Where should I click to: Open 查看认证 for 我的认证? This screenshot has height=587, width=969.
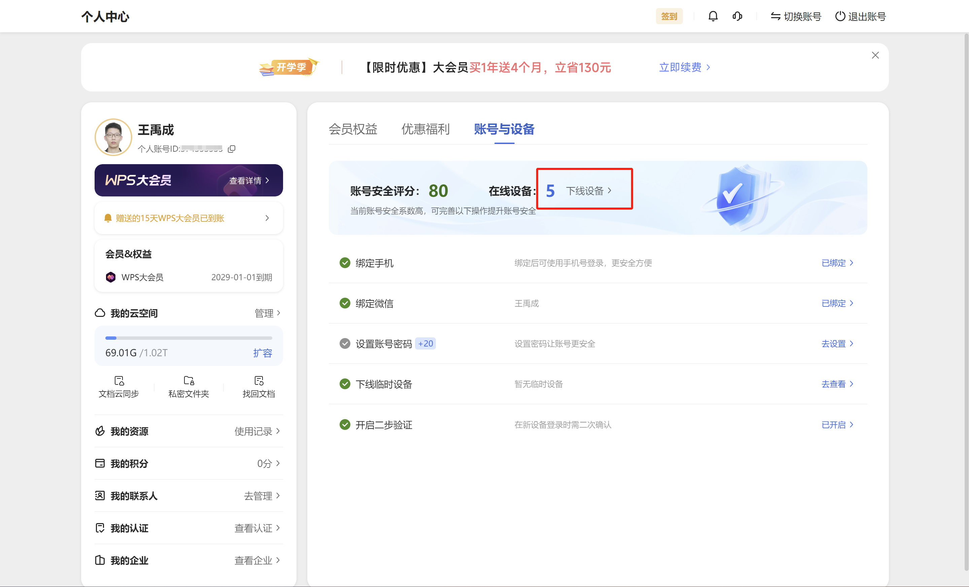(257, 528)
